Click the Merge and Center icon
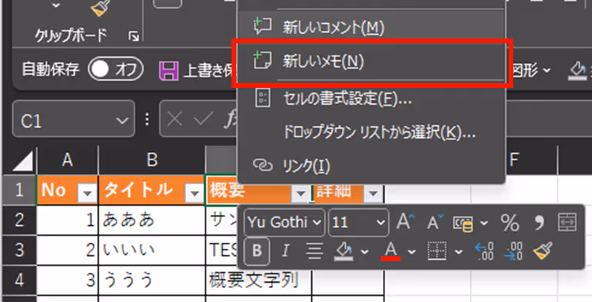Screen dimensions: 592x302 [567, 223]
